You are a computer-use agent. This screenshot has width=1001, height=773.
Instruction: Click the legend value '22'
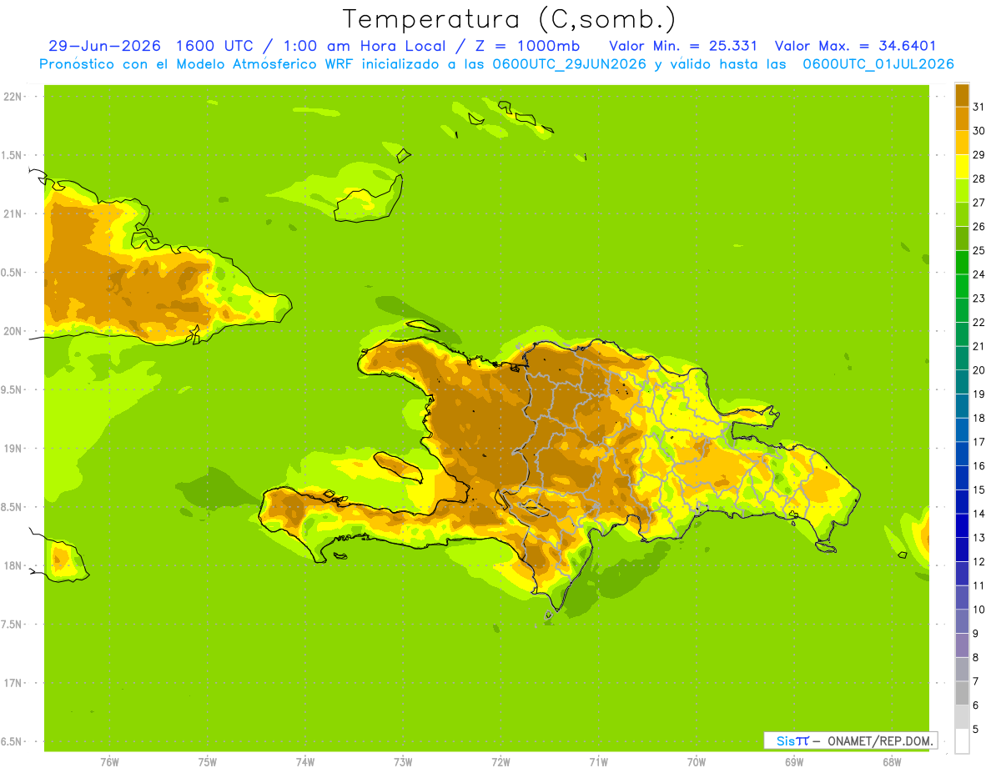[978, 322]
